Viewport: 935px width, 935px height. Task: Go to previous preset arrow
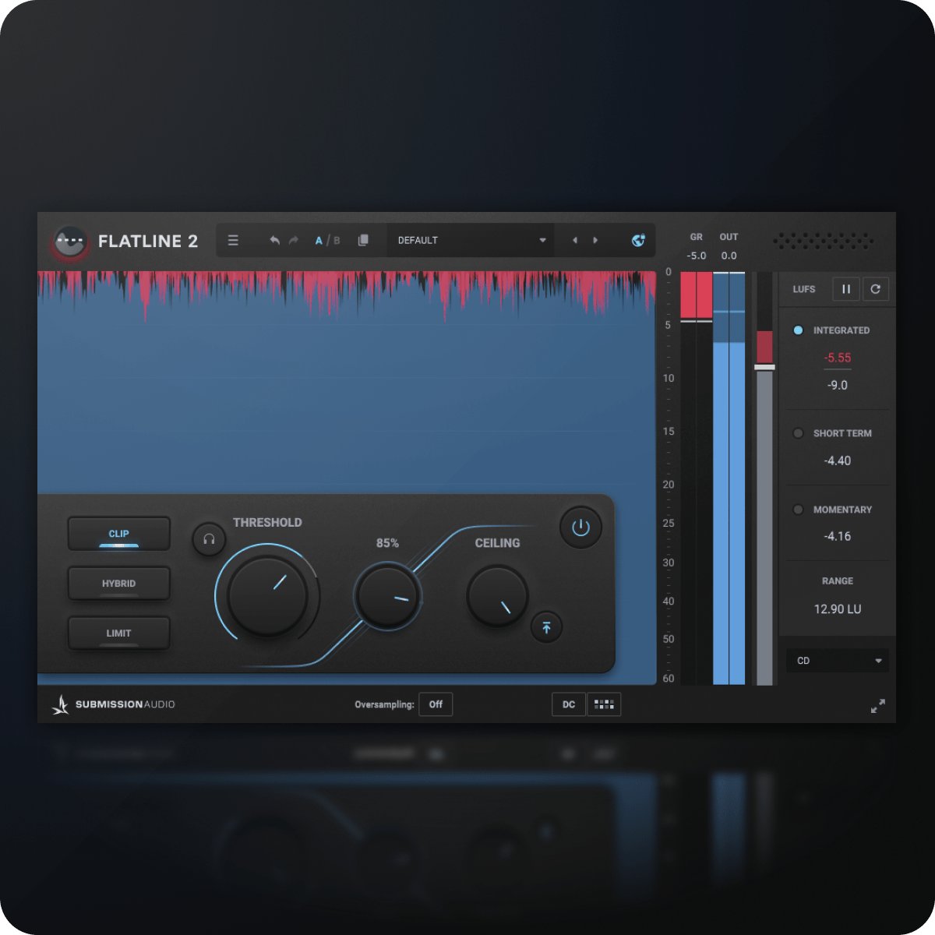pos(575,241)
